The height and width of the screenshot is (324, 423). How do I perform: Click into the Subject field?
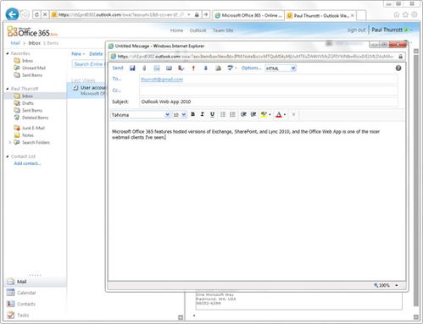[x=269, y=102]
